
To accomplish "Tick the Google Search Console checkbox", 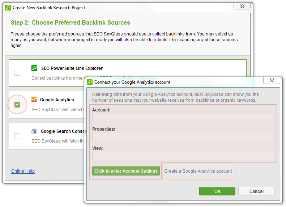I will point(17,136).
